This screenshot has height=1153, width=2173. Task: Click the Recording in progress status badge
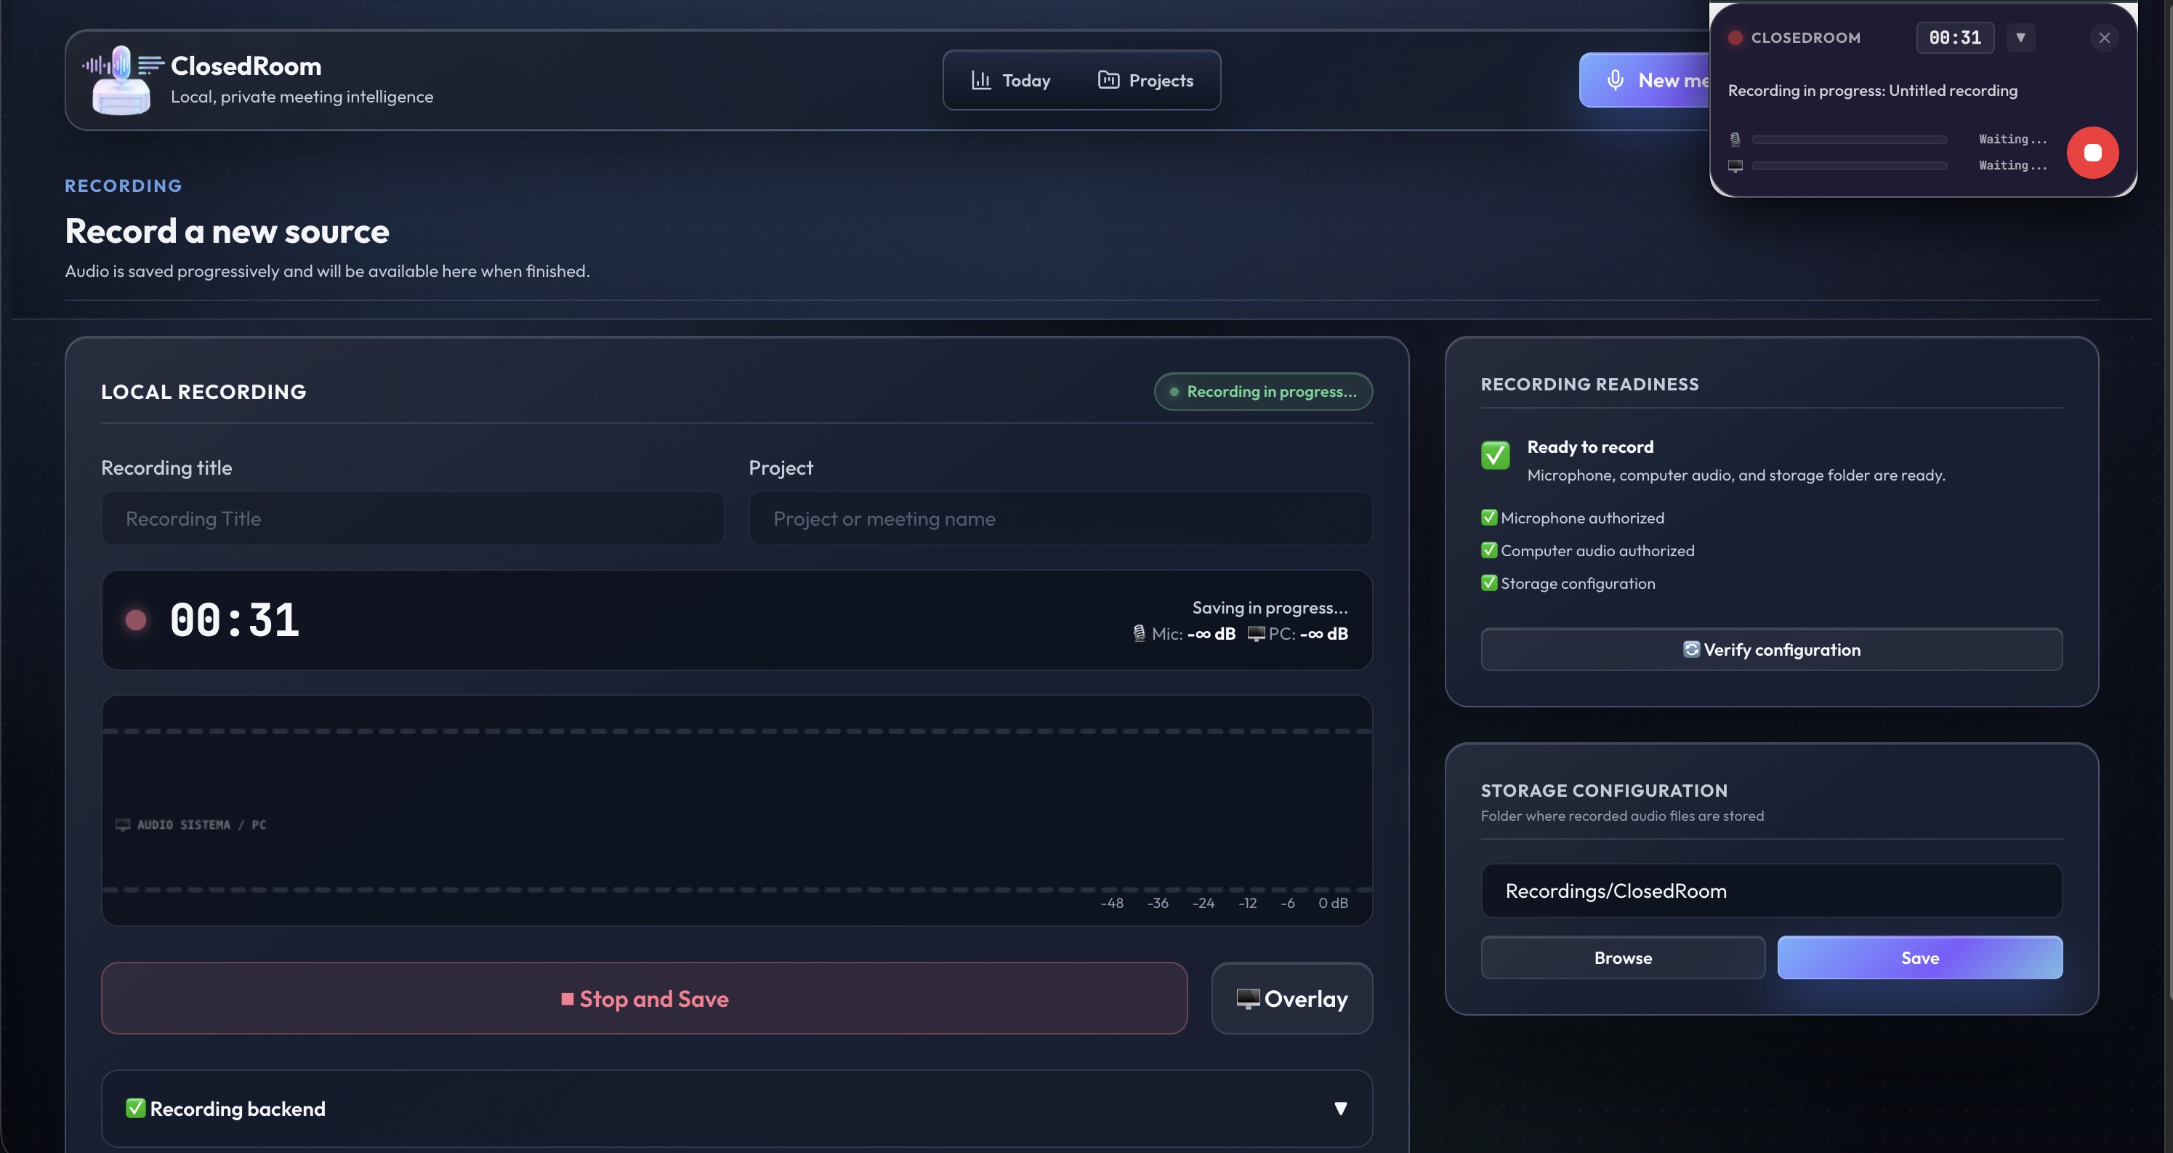[1263, 392]
